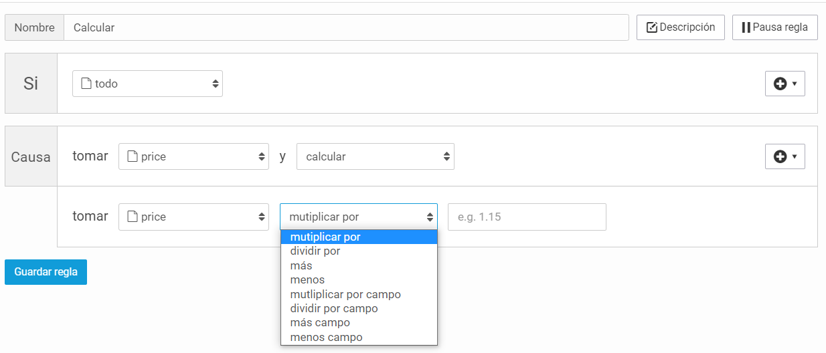Click the 'Nombre' label

point(34,27)
